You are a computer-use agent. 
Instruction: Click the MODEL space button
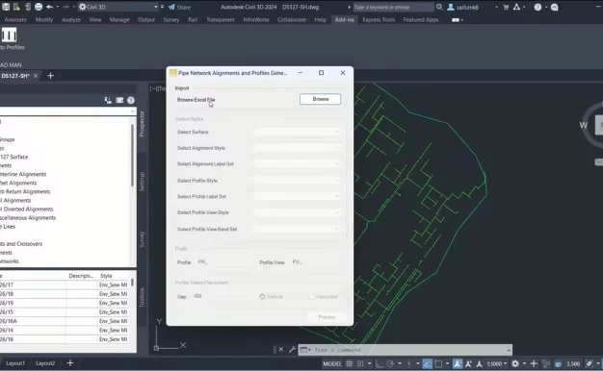[332, 363]
